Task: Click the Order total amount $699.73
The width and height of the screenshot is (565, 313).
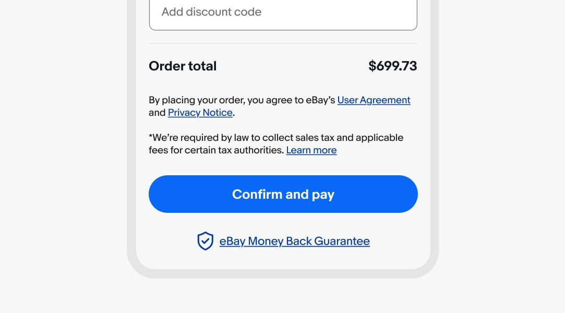Action: [392, 66]
